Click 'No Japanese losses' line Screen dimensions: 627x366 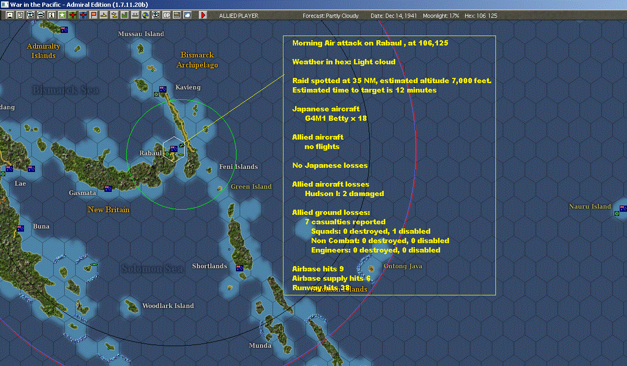click(330, 165)
